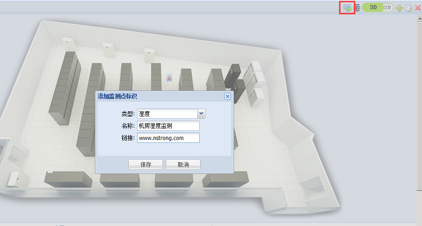This screenshot has width=422, height=226.
Task: Open the 类型 dropdown arrow
Action: click(202, 114)
